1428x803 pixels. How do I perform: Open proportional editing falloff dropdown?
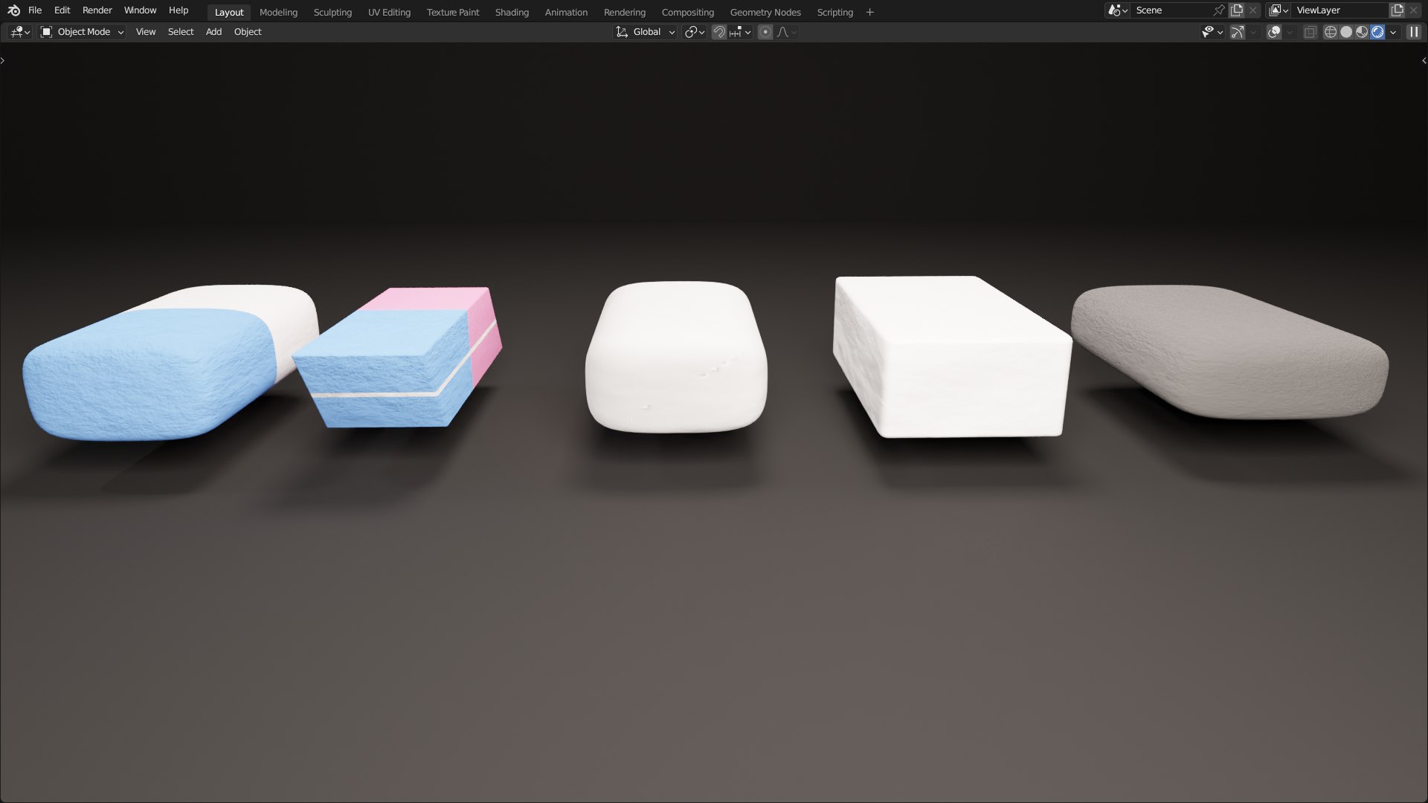coord(787,32)
